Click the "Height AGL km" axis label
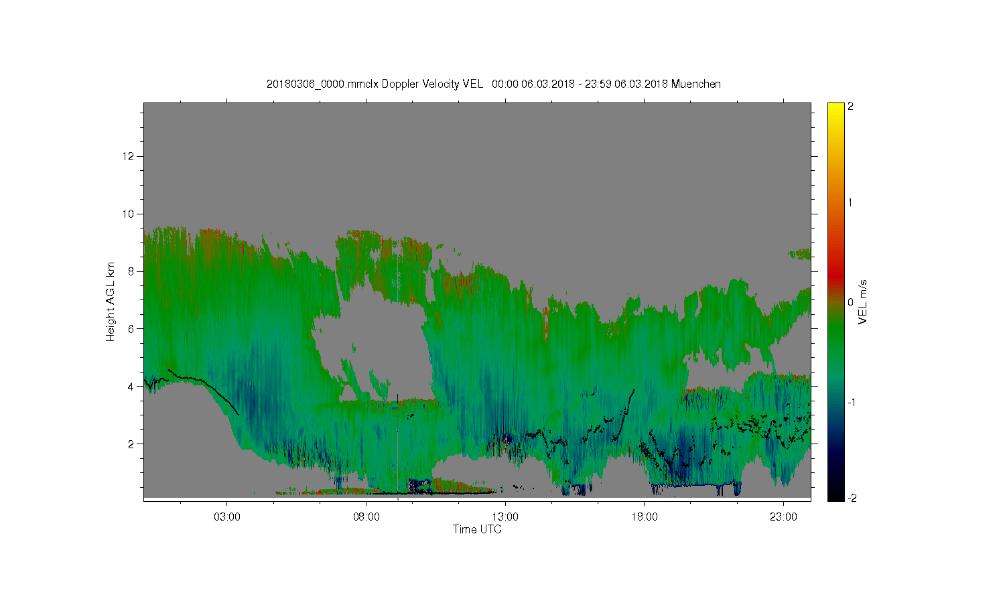The image size is (1005, 603). pos(111,301)
